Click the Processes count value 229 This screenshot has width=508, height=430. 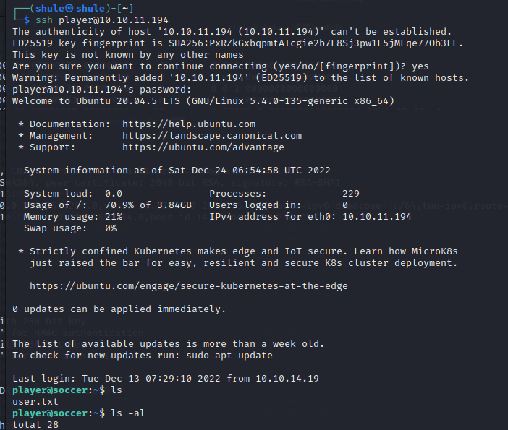[x=350, y=194]
